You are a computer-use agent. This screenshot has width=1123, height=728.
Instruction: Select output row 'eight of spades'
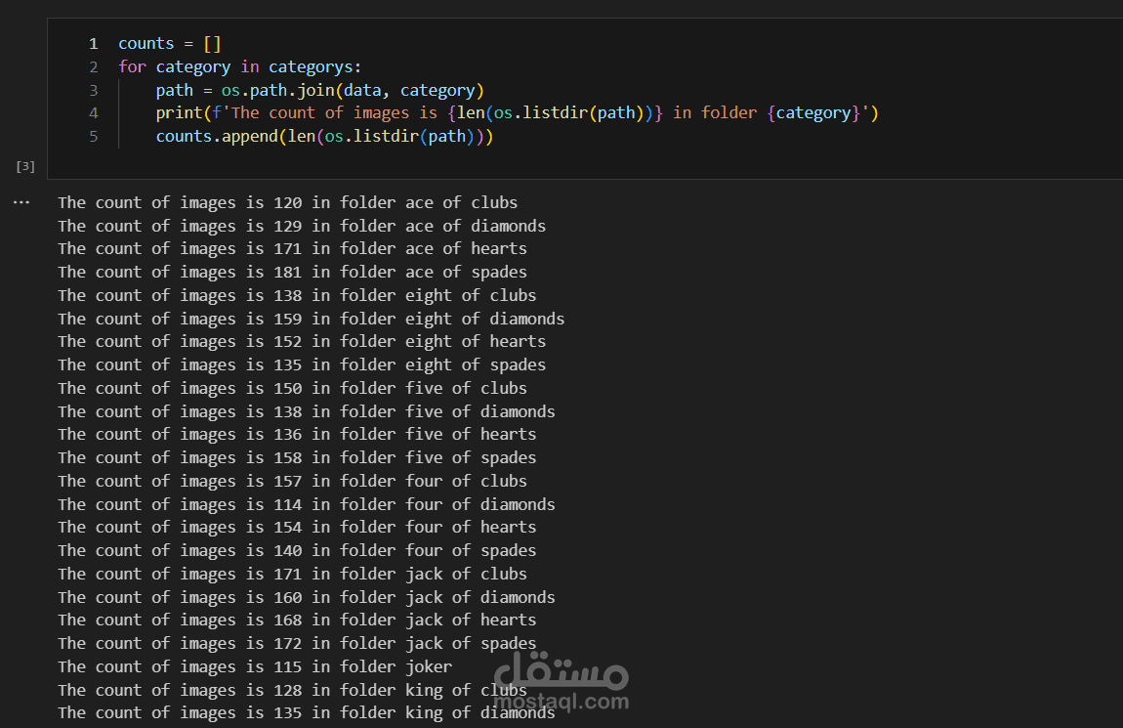[303, 364]
